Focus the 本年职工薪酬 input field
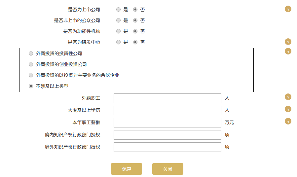This screenshot has width=297, height=177. [167, 123]
